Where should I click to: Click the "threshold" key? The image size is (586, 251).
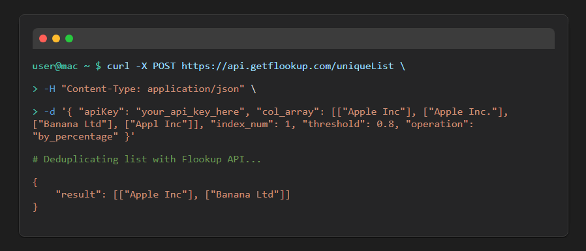[x=337, y=125]
